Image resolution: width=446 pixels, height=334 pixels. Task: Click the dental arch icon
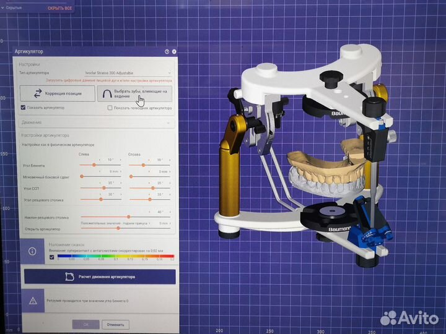point(107,94)
